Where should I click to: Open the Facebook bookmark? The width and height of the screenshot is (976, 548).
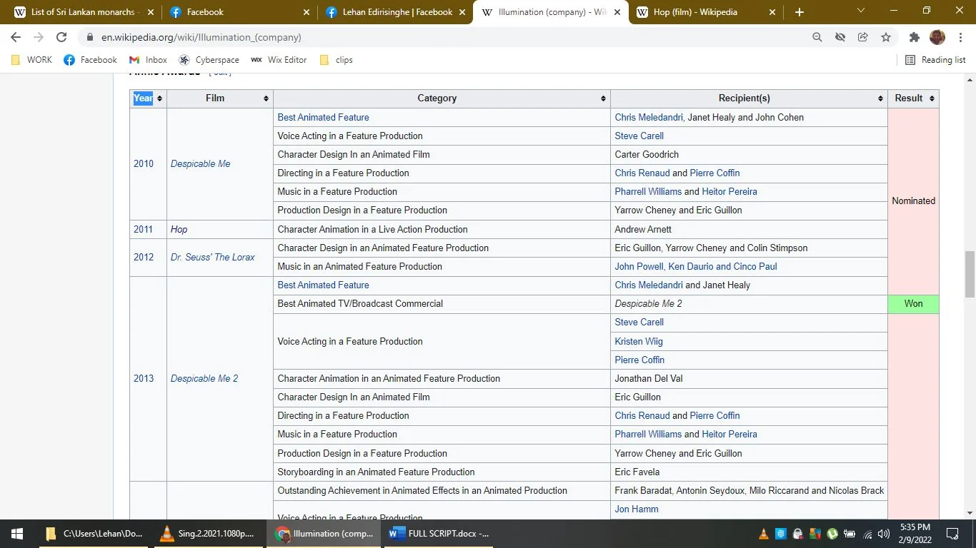(x=90, y=60)
